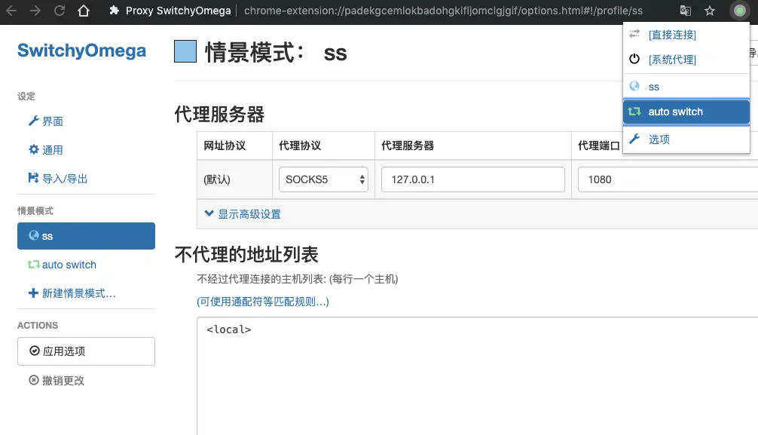Click the browser back arrow
758x435 pixels.
pyautogui.click(x=11, y=10)
